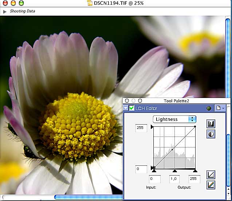Screen dimensions: 232x201
Task: Click the histogram display icon
Action: point(211,124)
